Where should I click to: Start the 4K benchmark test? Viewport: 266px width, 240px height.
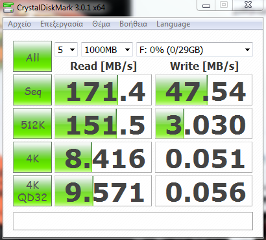32,157
